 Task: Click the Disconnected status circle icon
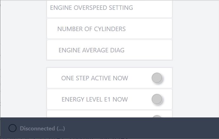click(x=12, y=128)
